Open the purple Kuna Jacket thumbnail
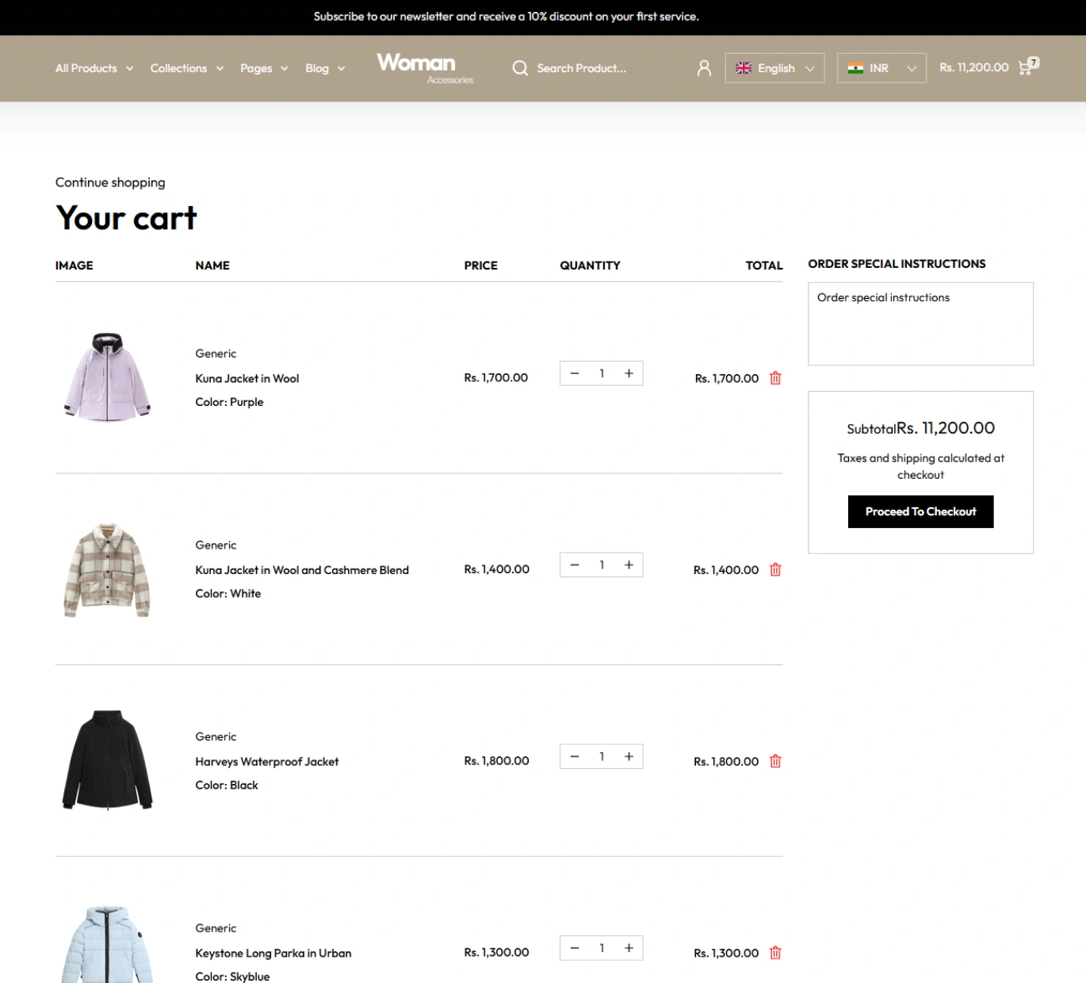Screen dimensions: 1086x983 click(x=107, y=377)
